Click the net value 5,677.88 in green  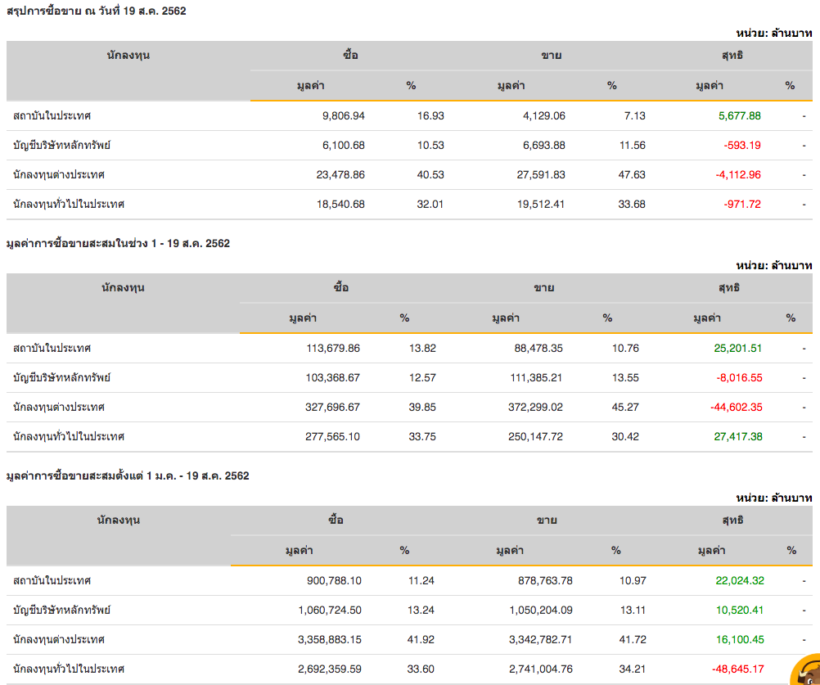click(737, 115)
